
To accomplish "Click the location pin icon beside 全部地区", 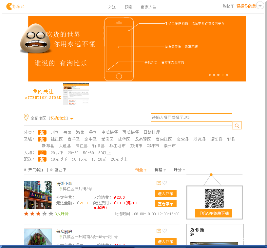I will pos(27,117).
